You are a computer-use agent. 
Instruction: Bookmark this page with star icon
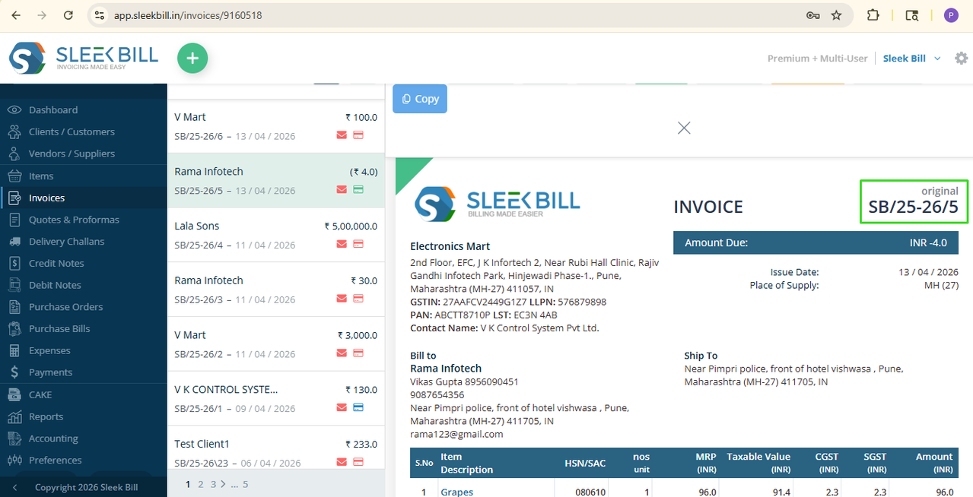pyautogui.click(x=836, y=15)
